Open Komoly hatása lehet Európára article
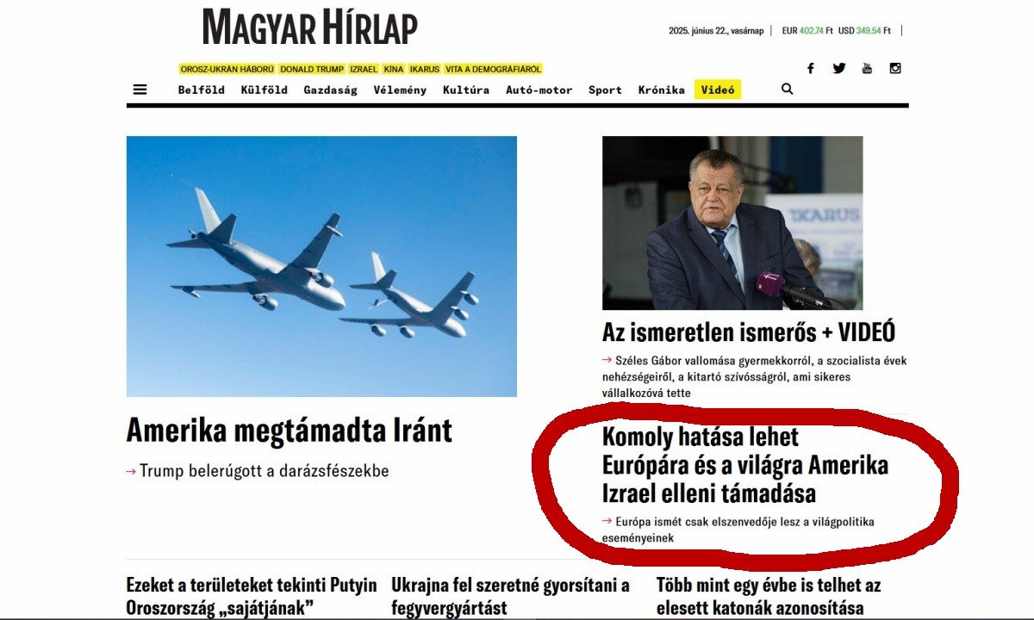The image size is (1034, 620). tap(745, 465)
